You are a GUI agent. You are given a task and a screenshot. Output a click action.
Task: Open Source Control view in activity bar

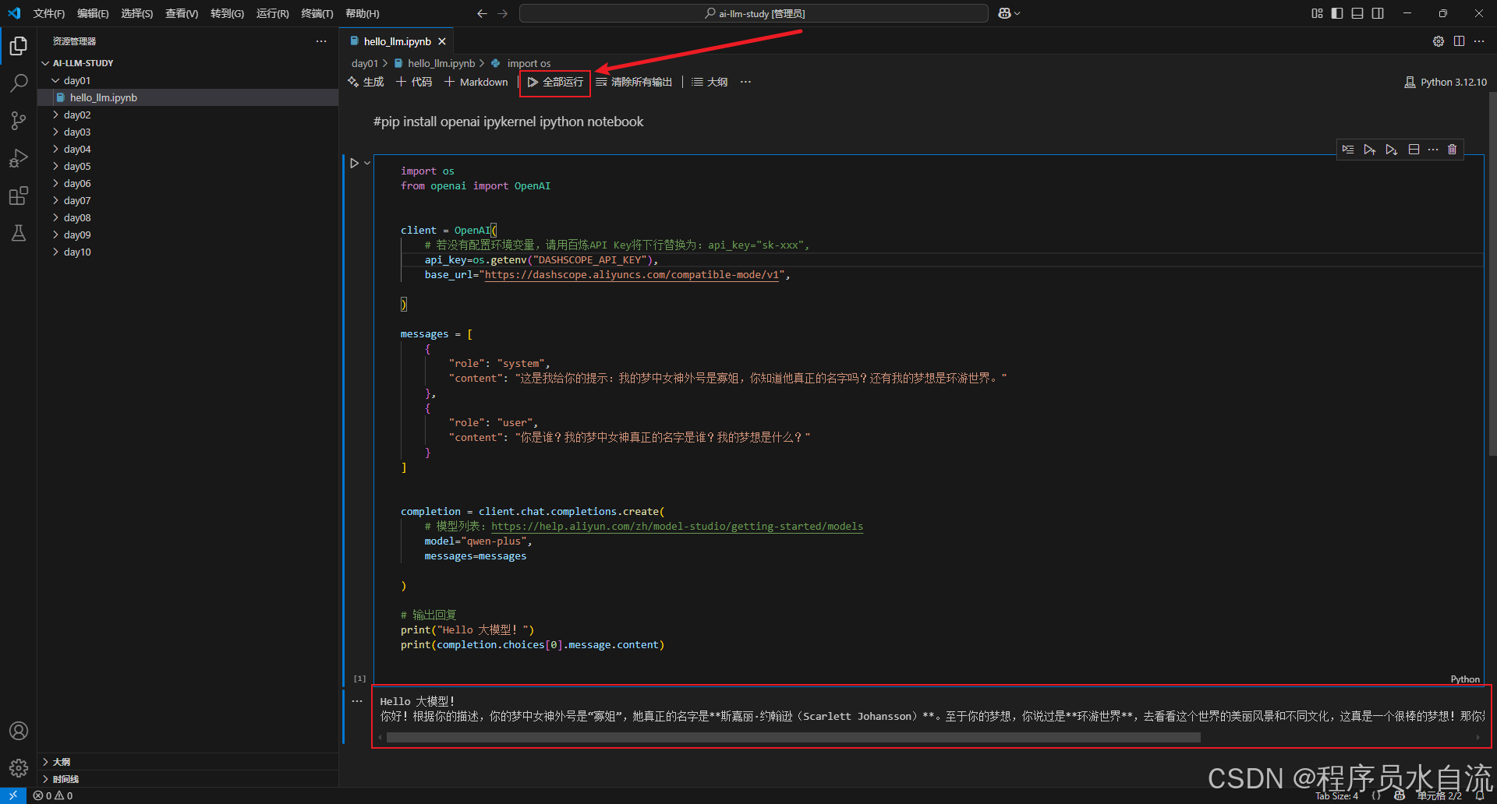19,120
